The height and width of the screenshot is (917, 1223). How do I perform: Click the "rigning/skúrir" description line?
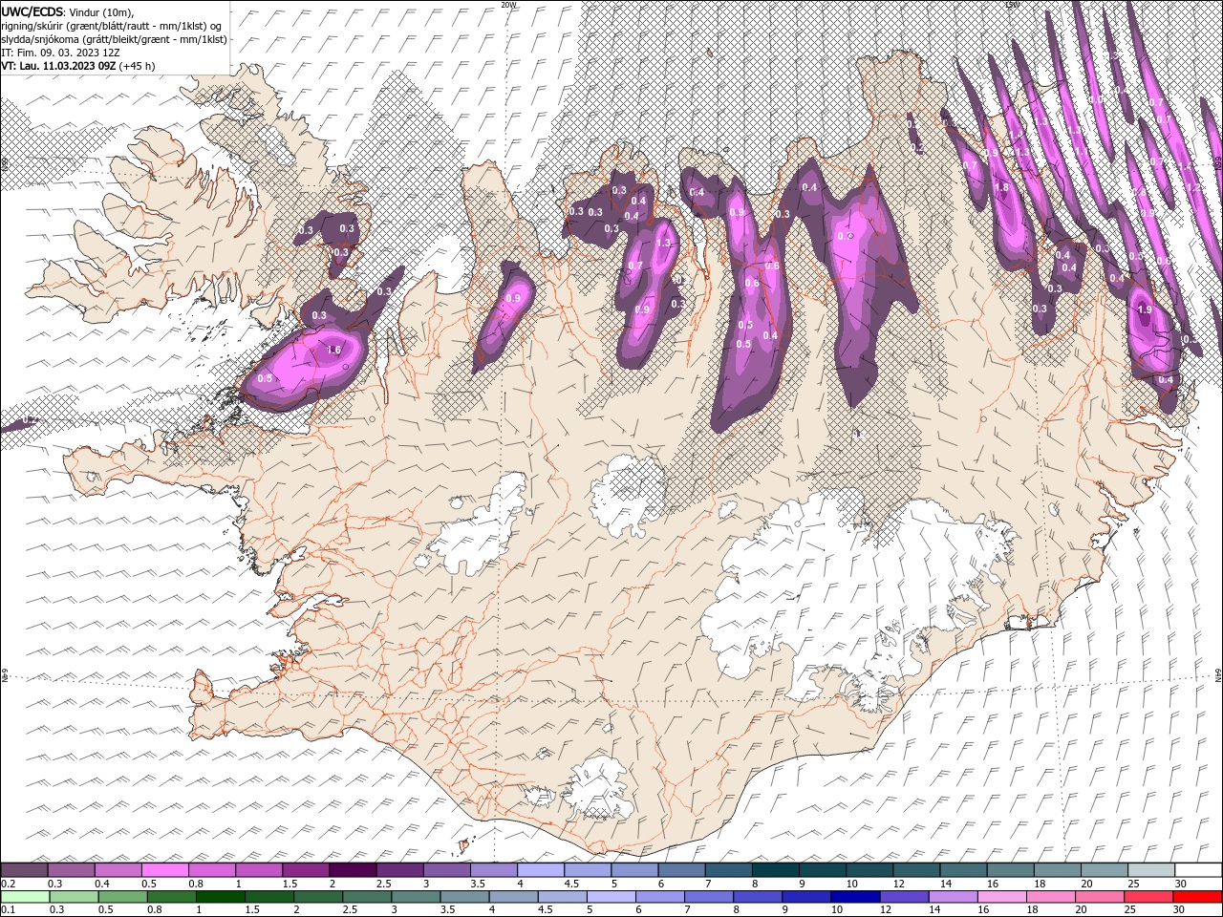coord(112,26)
